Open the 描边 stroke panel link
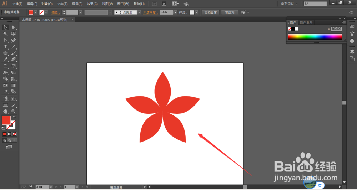The width and height of the screenshot is (357, 190). 56,12
